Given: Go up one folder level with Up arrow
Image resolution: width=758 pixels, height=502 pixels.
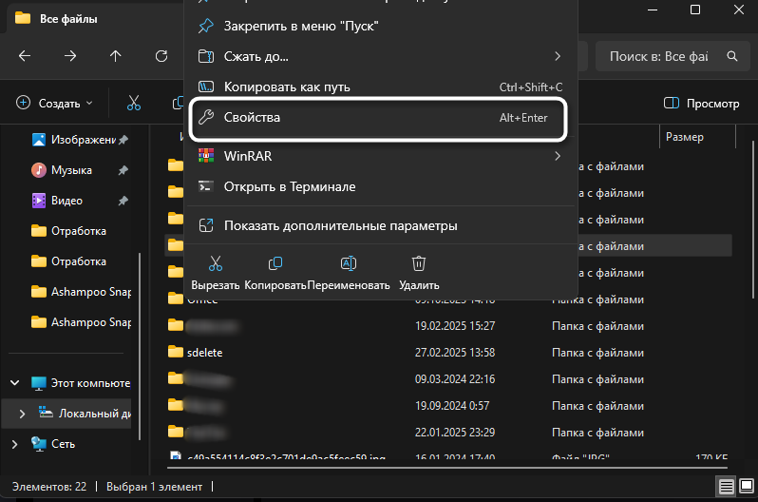Looking at the screenshot, I should pos(116,56).
